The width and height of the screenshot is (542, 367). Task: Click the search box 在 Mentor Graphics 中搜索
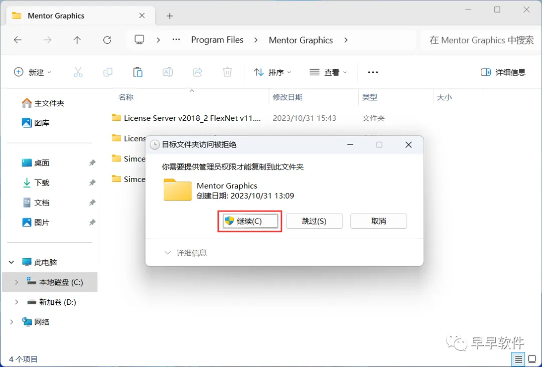tap(481, 40)
